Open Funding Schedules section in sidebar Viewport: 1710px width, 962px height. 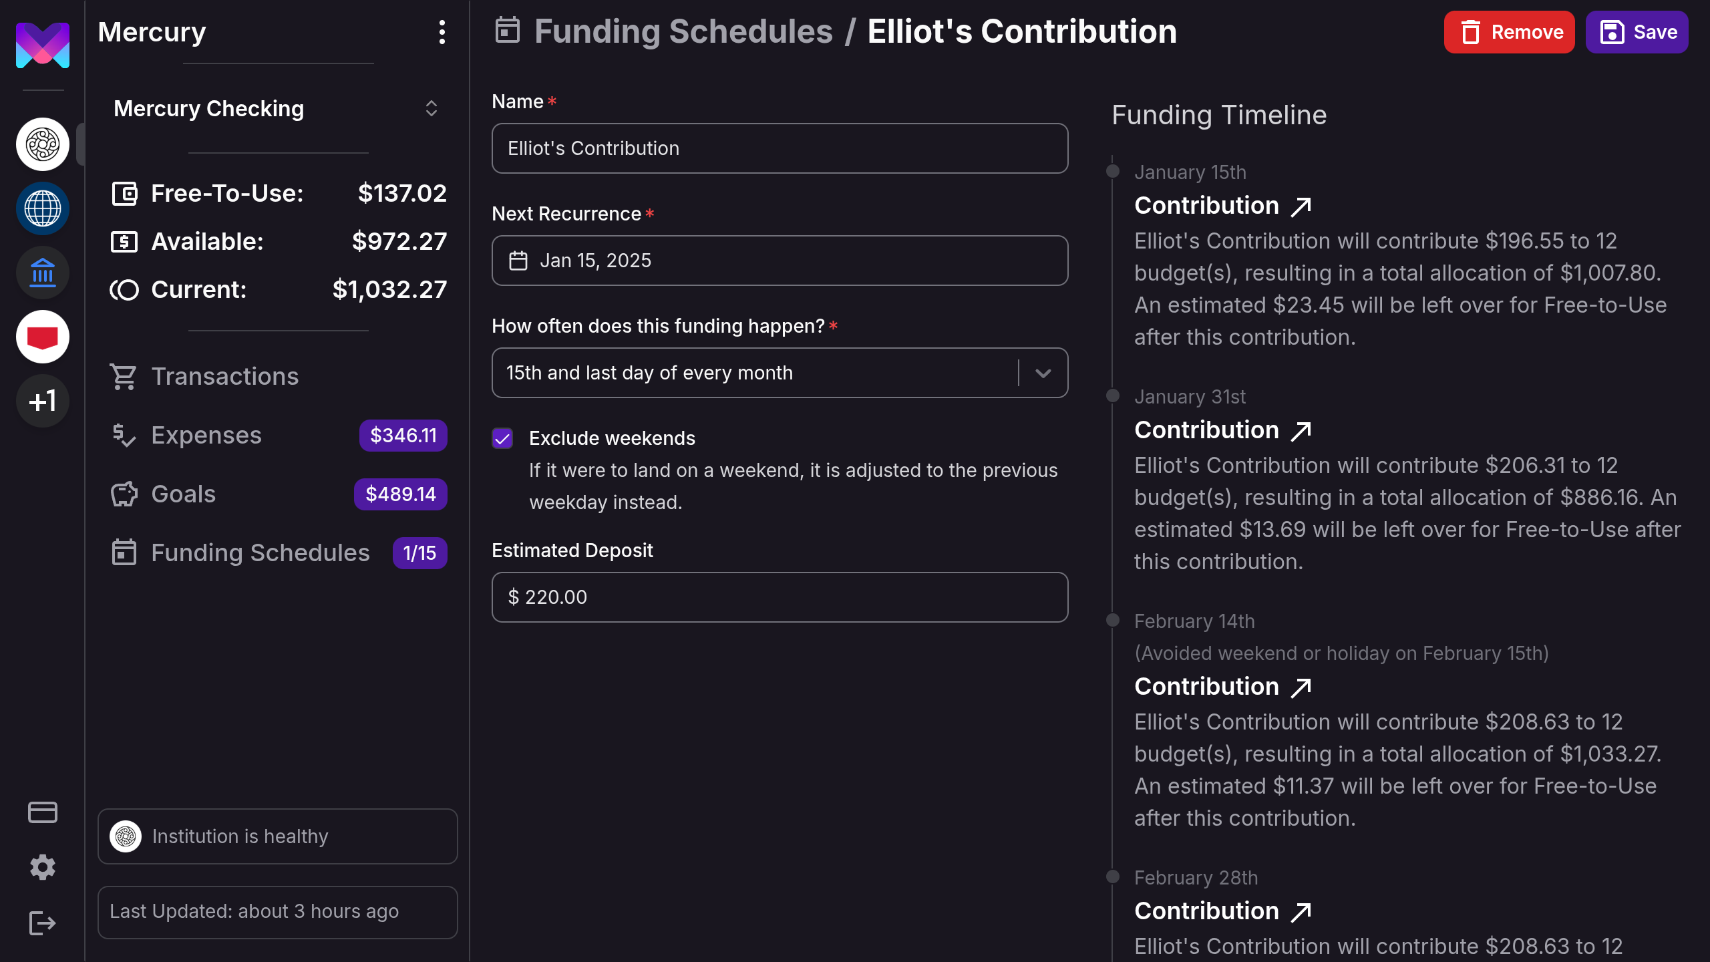pos(260,552)
